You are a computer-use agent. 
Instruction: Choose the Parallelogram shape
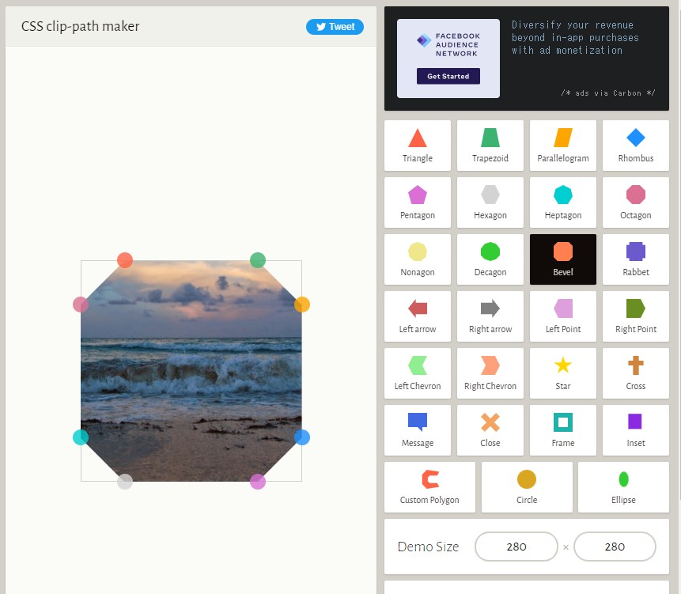(x=563, y=146)
